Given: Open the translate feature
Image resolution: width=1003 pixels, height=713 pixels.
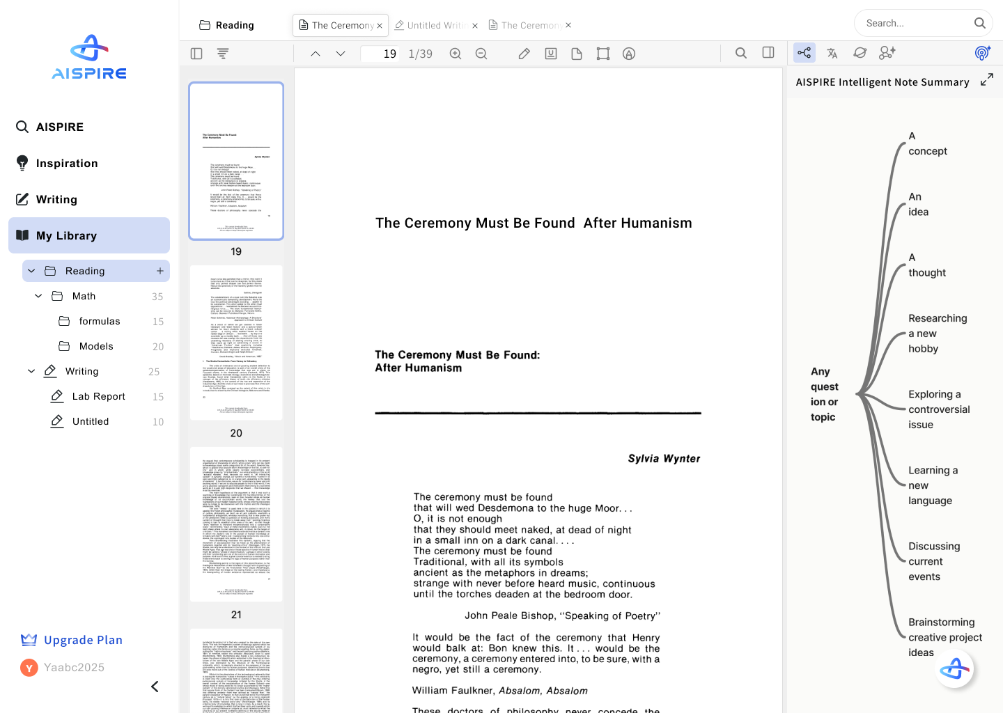Looking at the screenshot, I should pyautogui.click(x=832, y=53).
